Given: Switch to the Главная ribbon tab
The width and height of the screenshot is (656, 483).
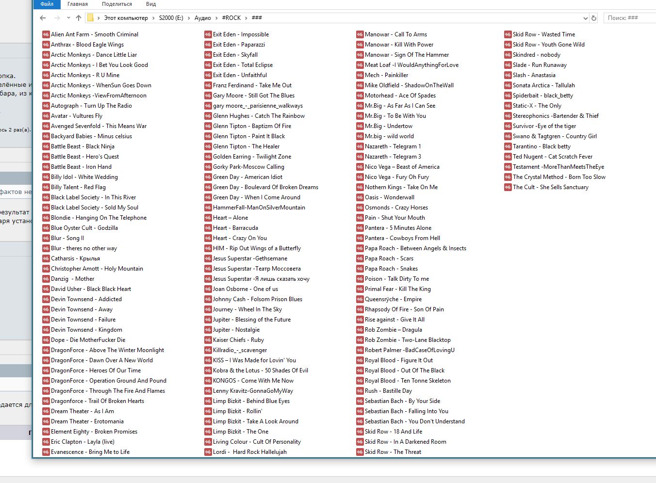Looking at the screenshot, I should [x=78, y=4].
